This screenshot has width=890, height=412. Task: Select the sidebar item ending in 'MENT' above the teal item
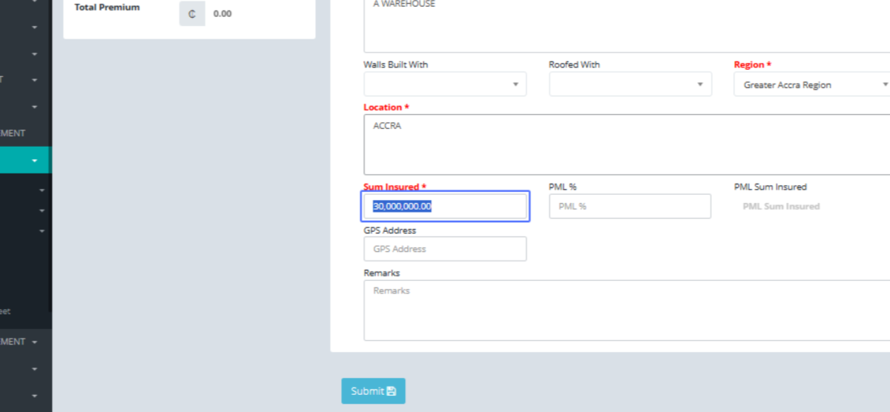coord(13,133)
